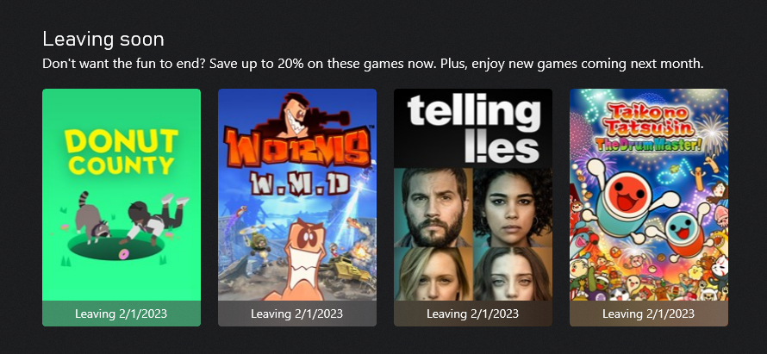The image size is (767, 354).
Task: Select Leaving 2/1/2023 label under Telling Lies
Action: (473, 314)
